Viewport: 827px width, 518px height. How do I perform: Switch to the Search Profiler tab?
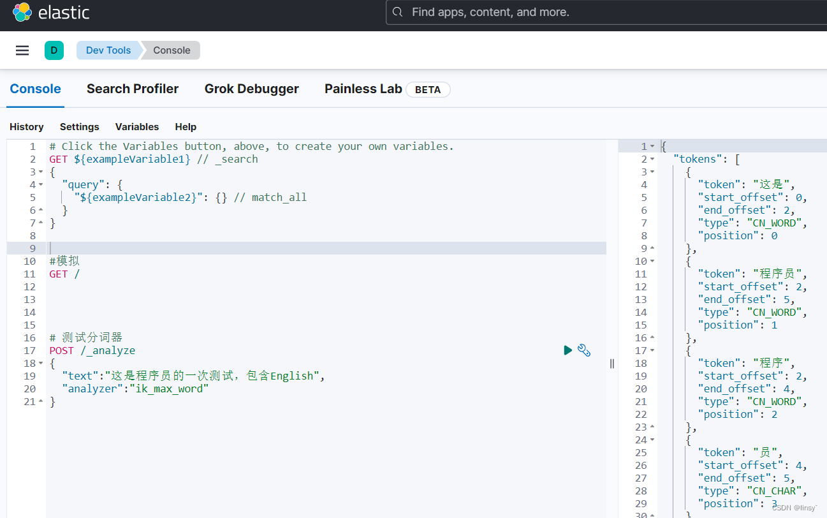tap(133, 89)
